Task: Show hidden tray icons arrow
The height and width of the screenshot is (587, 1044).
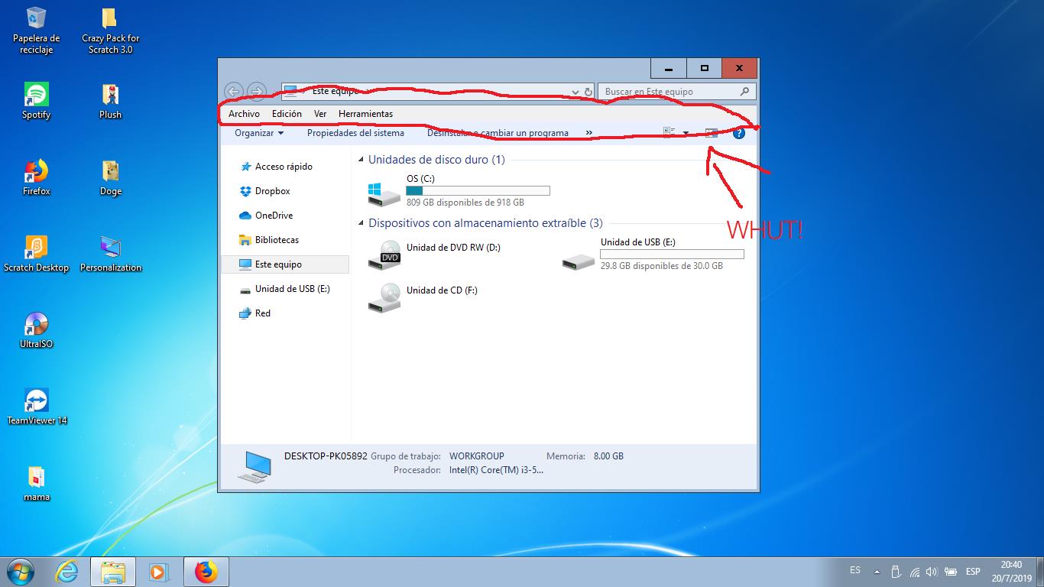Action: pyautogui.click(x=877, y=571)
